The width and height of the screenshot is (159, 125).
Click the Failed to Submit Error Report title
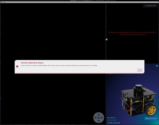[32, 63]
